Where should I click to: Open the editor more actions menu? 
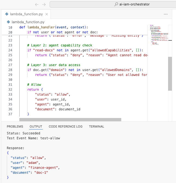pyautogui.click(x=166, y=14)
